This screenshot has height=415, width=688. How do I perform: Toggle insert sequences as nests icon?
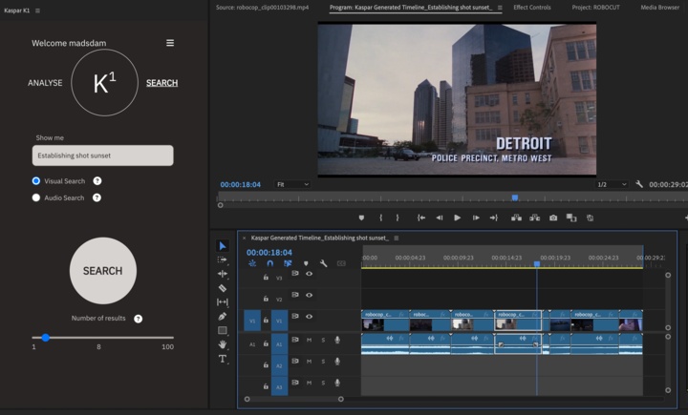252,263
